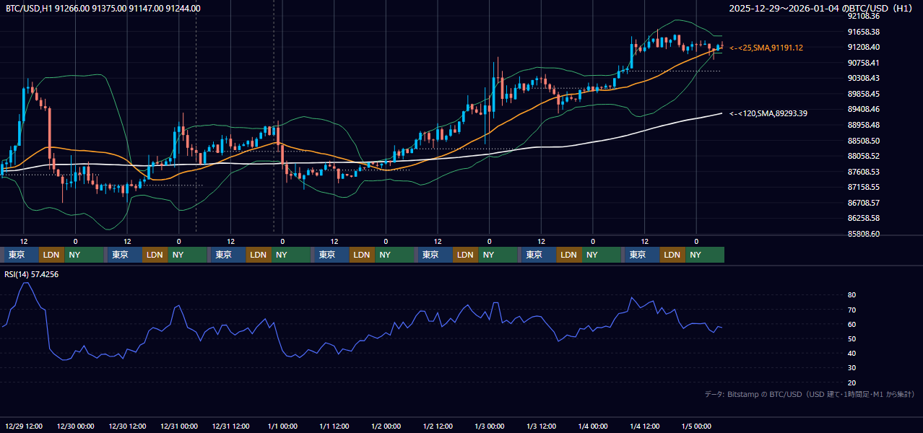Click the 12/31 12:00 time label

pos(231,427)
